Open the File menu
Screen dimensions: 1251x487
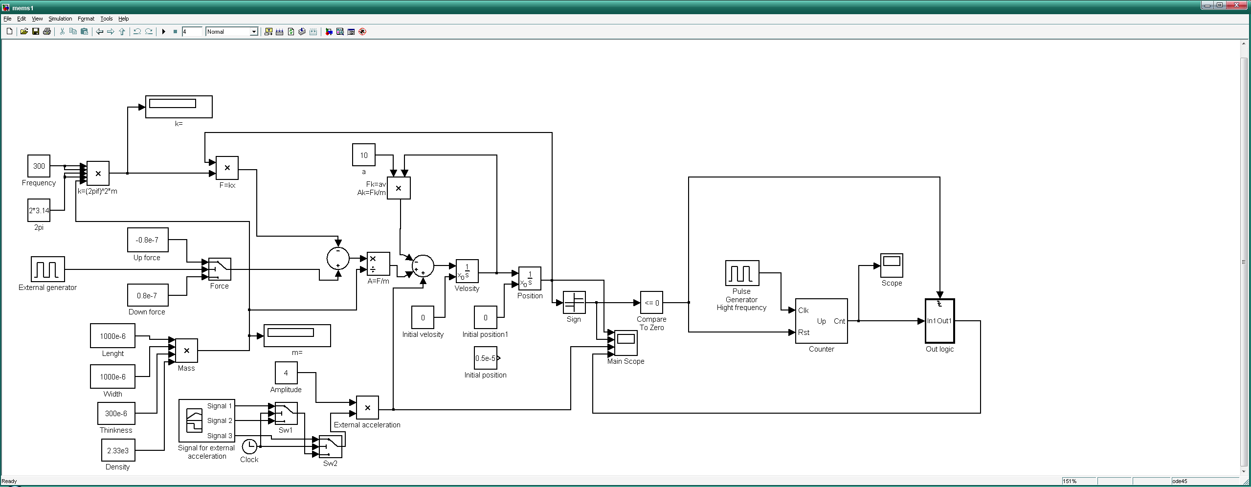tap(7, 19)
